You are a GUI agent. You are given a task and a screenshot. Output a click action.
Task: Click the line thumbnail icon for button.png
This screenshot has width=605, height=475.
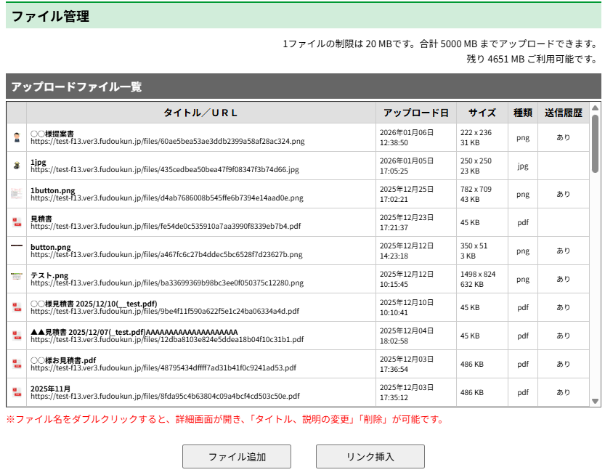pos(17,247)
